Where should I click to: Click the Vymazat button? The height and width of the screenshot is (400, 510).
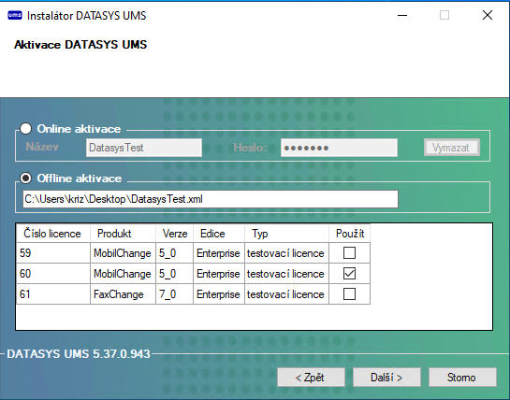(x=451, y=148)
